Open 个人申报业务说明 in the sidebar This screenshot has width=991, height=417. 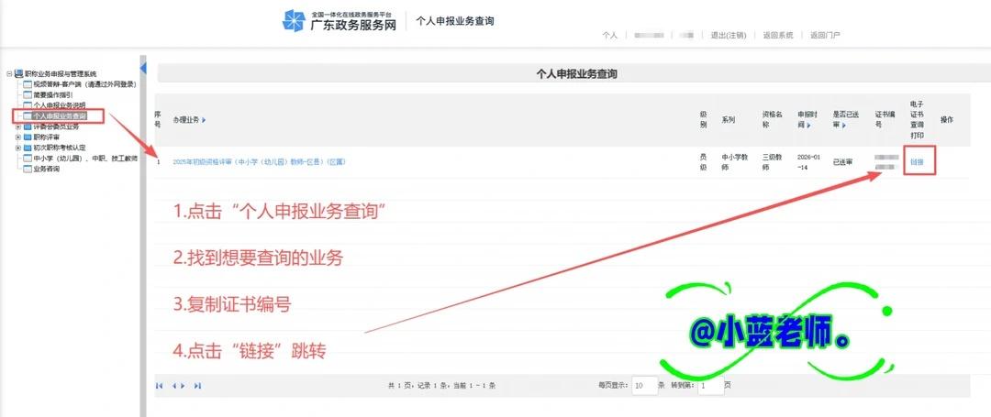[x=60, y=105]
